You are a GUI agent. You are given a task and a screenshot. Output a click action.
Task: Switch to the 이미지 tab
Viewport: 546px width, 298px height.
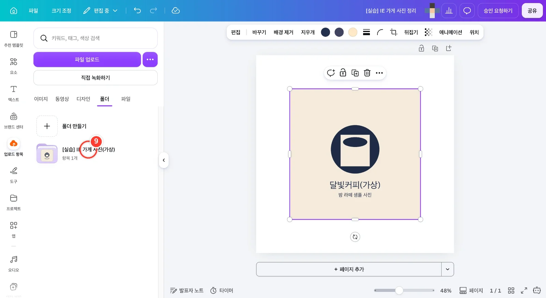tap(41, 99)
